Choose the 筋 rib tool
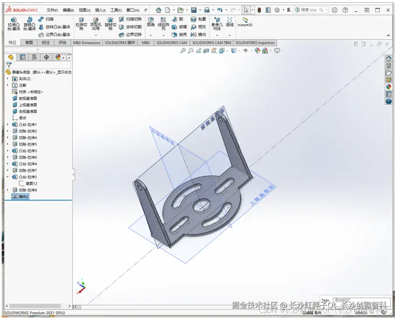The image size is (395, 318). [x=178, y=19]
